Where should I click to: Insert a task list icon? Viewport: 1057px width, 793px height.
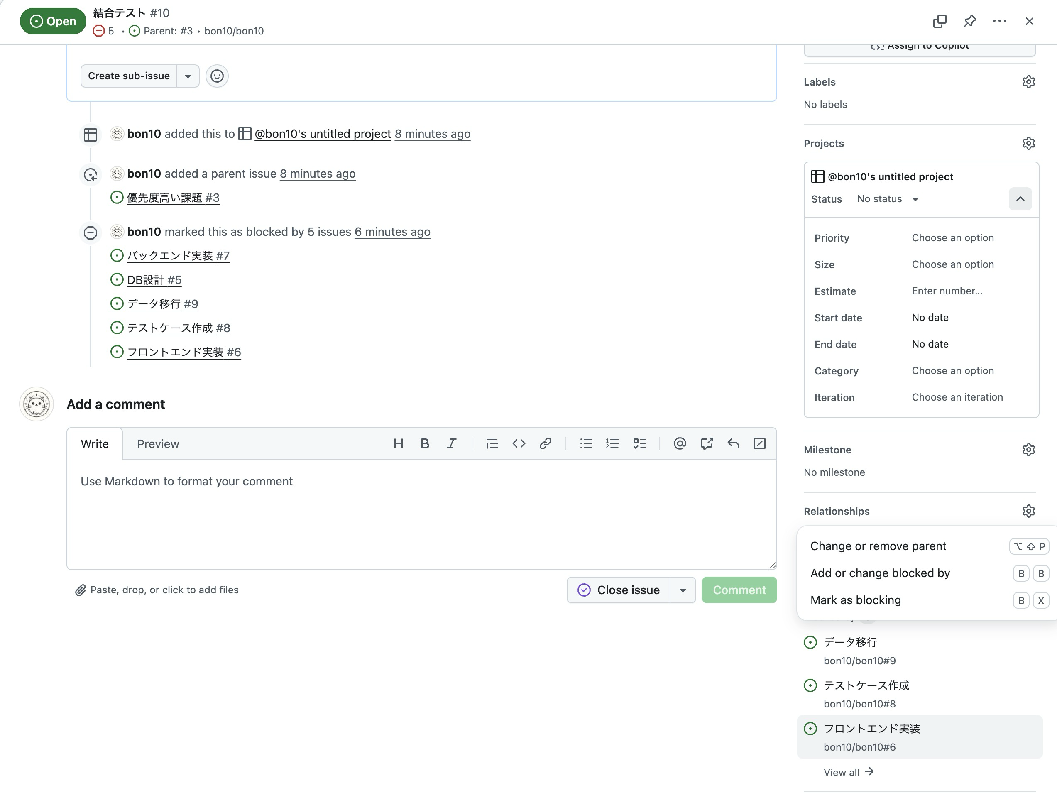(639, 443)
